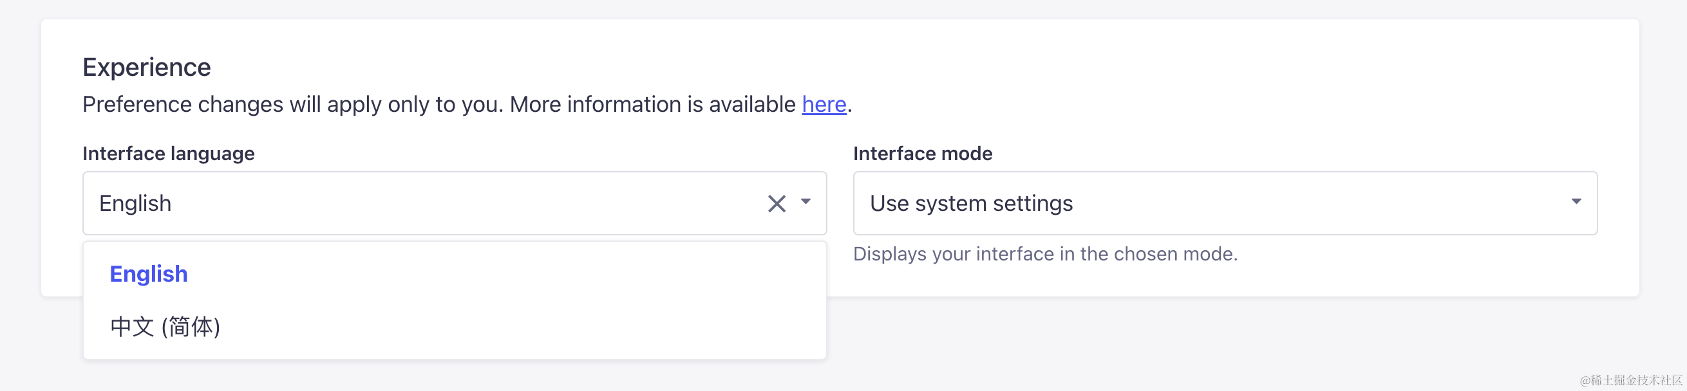Open the Interface mode combo box

[1225, 203]
